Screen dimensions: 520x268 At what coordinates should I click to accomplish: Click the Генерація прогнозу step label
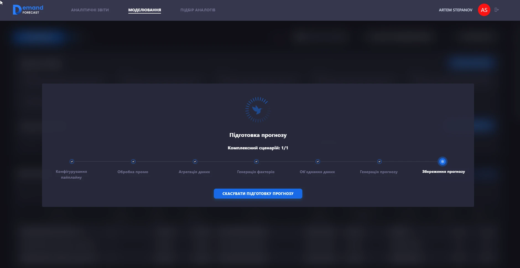(x=379, y=172)
